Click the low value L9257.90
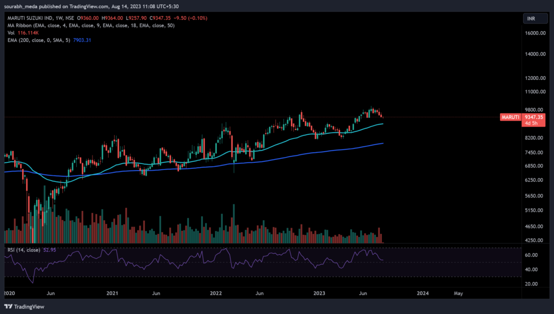The height and width of the screenshot is (314, 554). point(136,18)
